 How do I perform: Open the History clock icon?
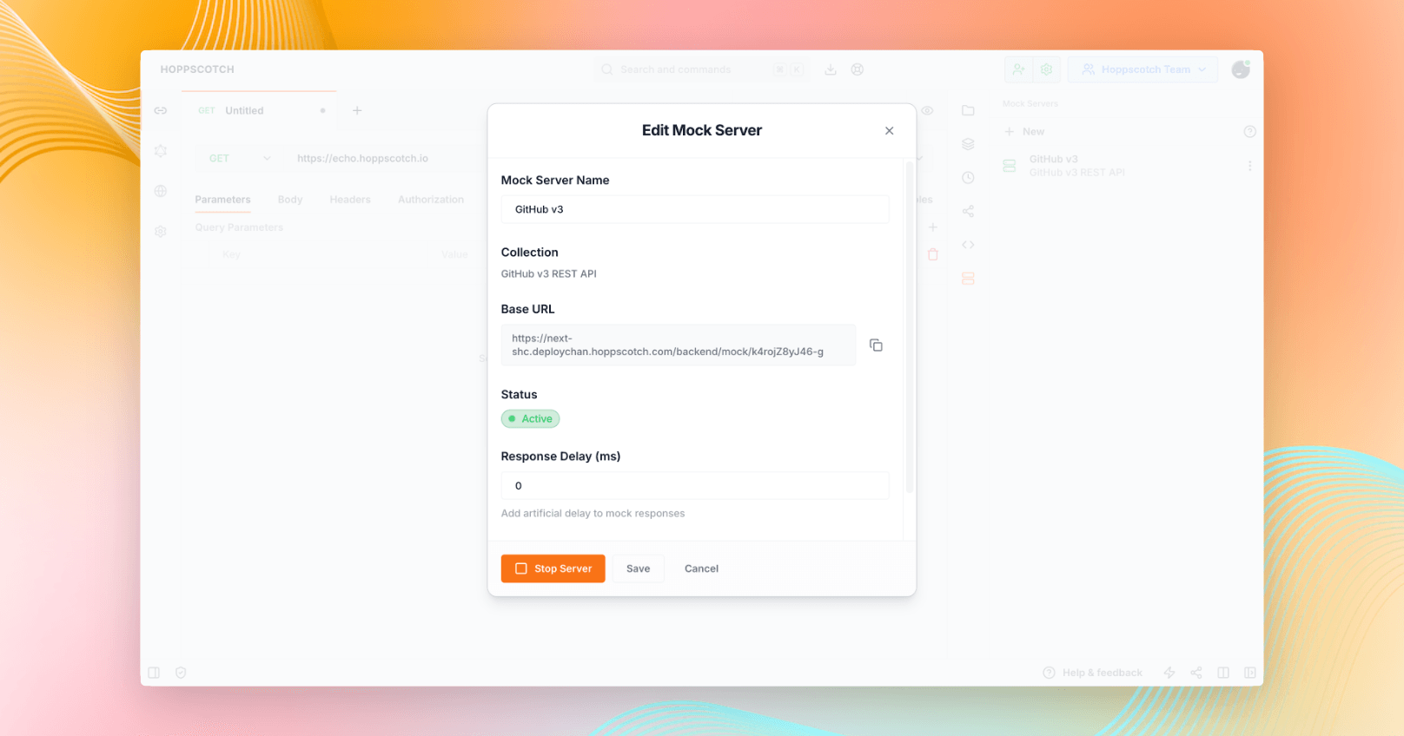pyautogui.click(x=968, y=178)
